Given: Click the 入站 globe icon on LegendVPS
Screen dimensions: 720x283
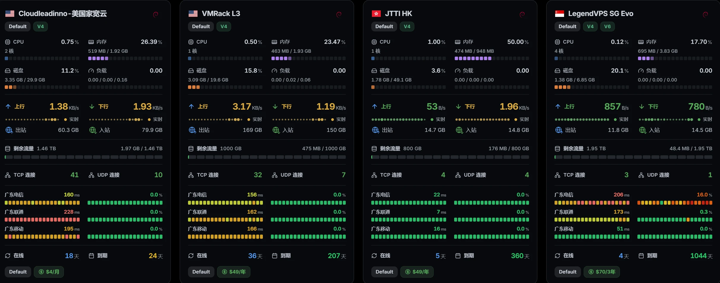Looking at the screenshot, I should coord(642,130).
